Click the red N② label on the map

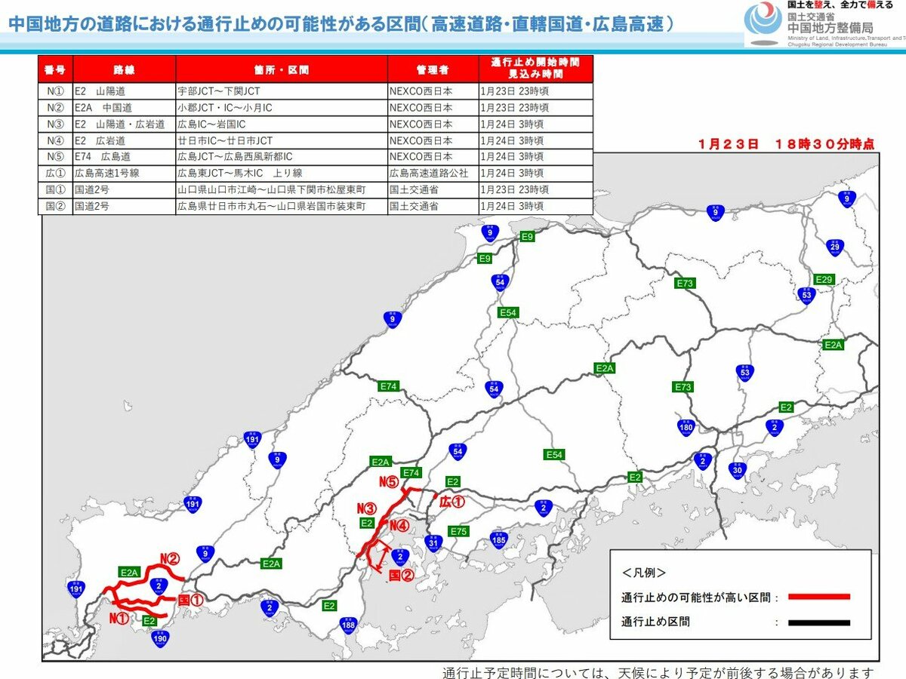pos(169,559)
